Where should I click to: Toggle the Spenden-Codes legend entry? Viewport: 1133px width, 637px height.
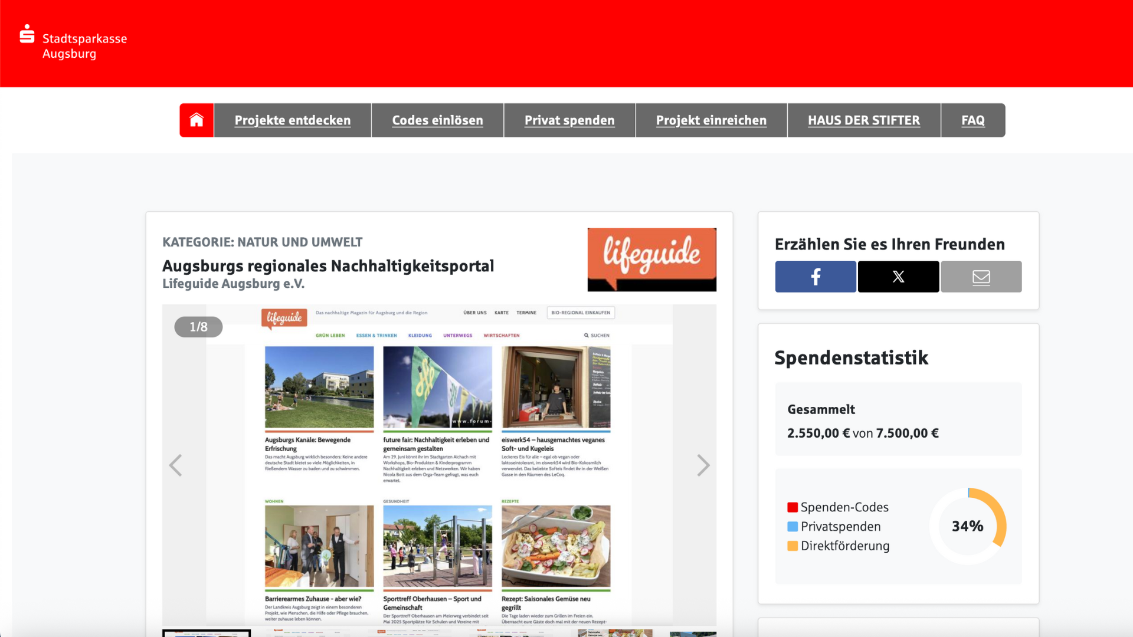point(838,507)
